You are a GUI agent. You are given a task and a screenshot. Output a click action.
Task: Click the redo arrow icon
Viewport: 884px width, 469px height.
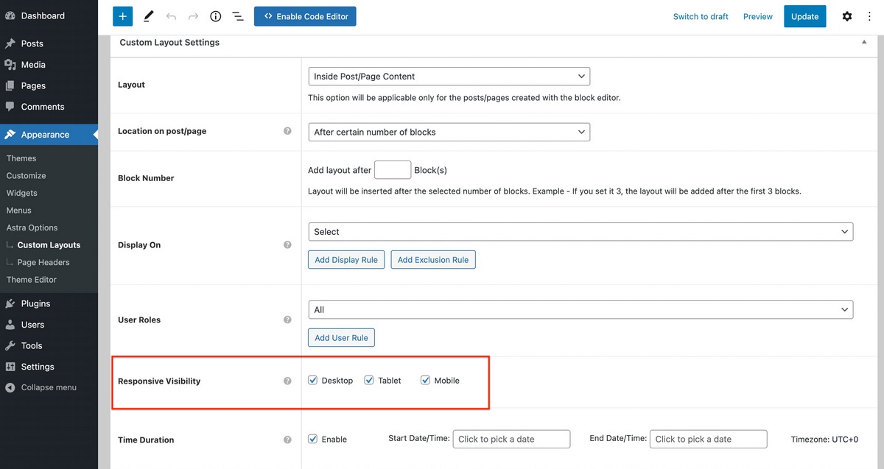(x=193, y=15)
